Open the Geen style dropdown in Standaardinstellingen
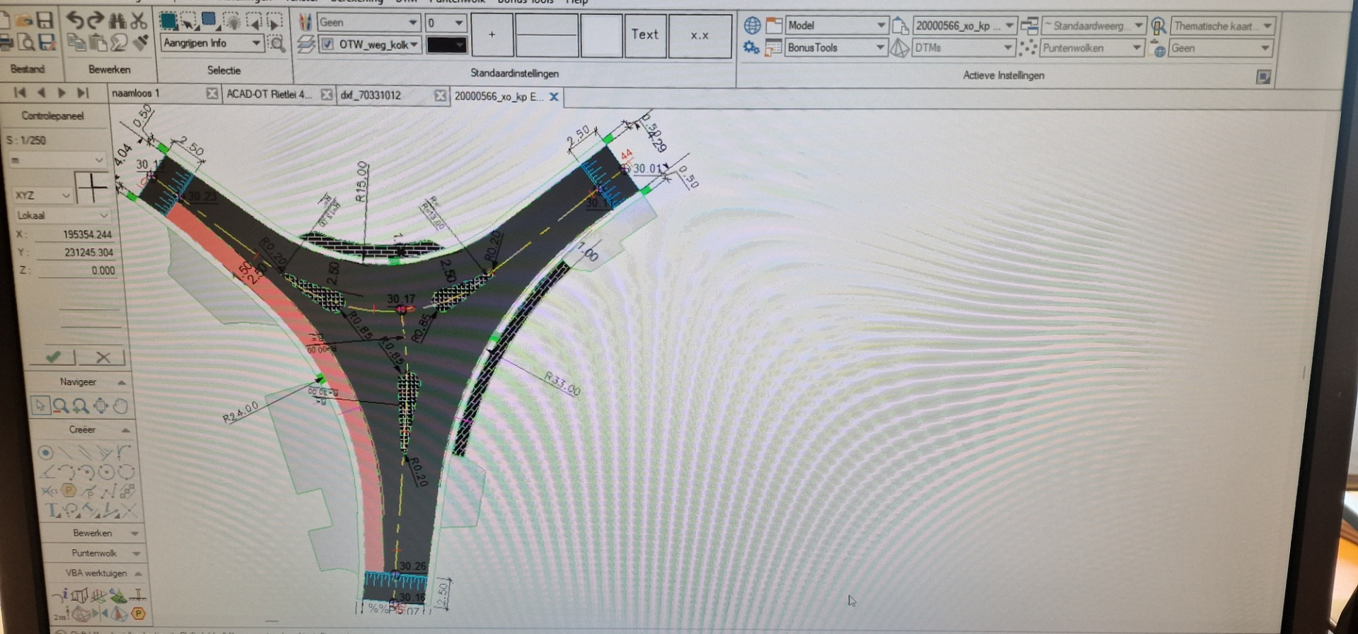The height and width of the screenshot is (634, 1358). tap(368, 23)
